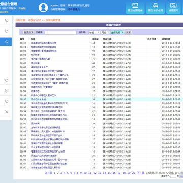Click issue cell of row 38311
The height and width of the screenshot is (183, 183).
tap(116, 43)
